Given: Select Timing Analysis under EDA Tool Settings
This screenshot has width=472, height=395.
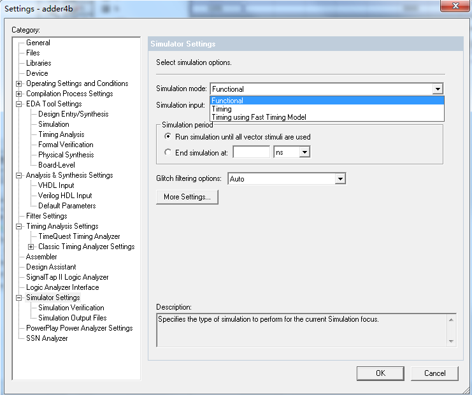Looking at the screenshot, I should (x=61, y=134).
